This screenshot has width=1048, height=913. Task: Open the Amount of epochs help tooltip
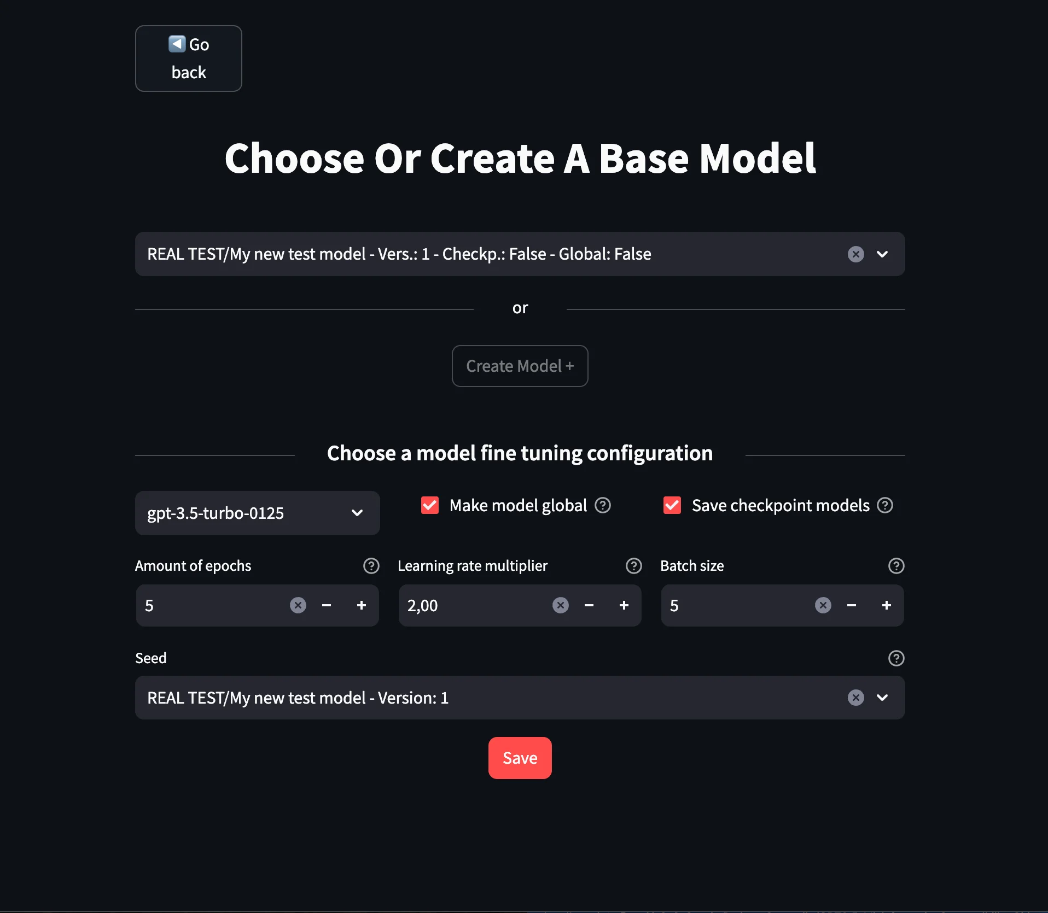click(371, 566)
